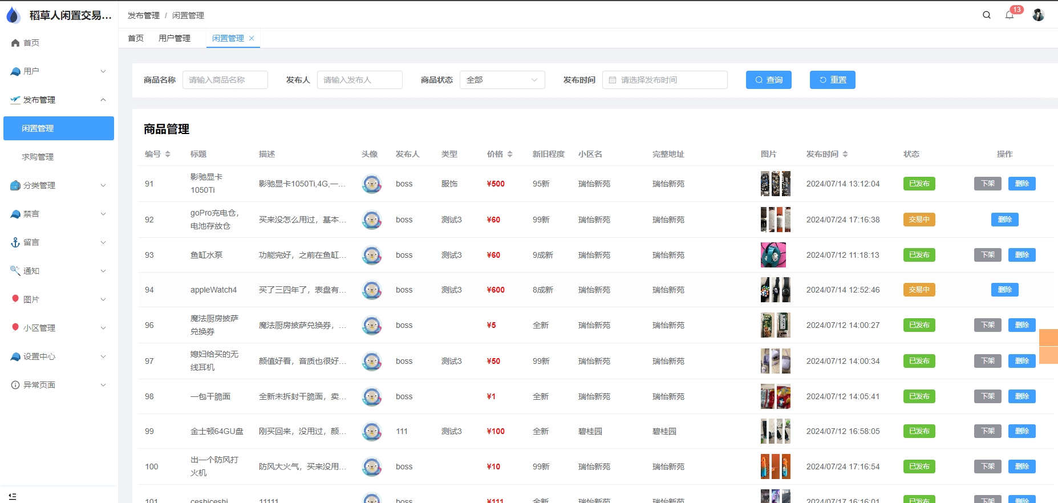Switch to the 首页 tab

coord(136,38)
